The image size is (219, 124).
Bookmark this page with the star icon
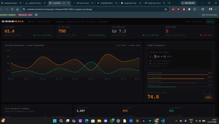(x=166, y=9)
